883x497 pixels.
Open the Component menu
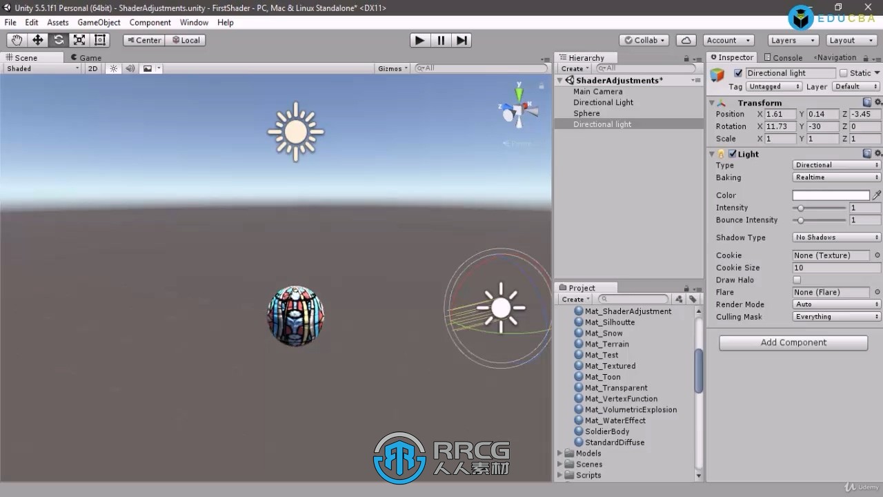pos(150,23)
